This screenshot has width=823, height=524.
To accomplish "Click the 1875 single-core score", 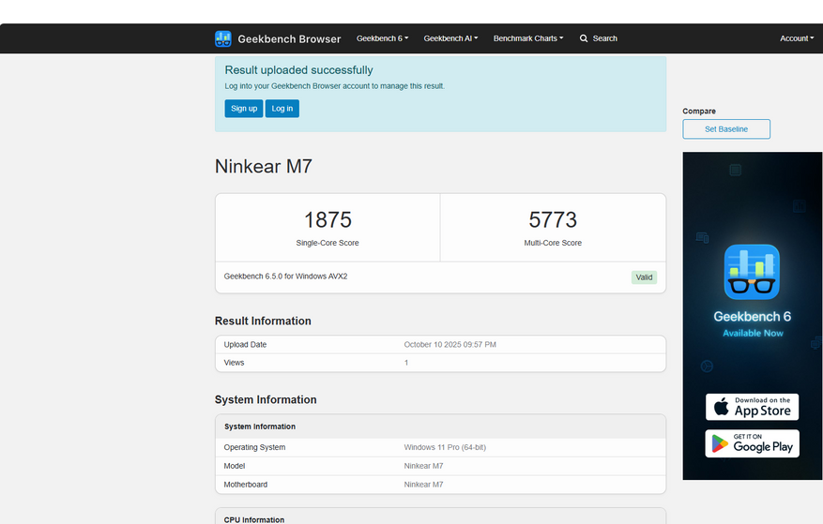I will [x=328, y=220].
